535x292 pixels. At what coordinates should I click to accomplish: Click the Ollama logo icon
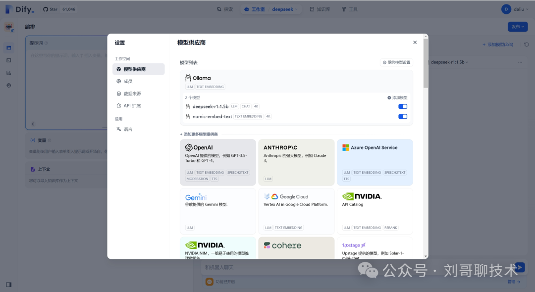pyautogui.click(x=188, y=78)
